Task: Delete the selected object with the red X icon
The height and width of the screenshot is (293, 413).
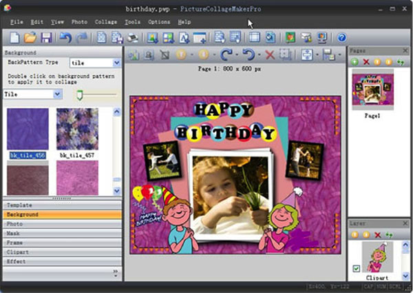Action: point(270,55)
